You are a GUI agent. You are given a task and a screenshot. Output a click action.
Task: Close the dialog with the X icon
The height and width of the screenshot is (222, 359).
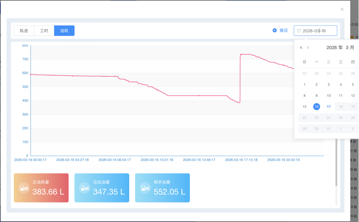(342, 9)
